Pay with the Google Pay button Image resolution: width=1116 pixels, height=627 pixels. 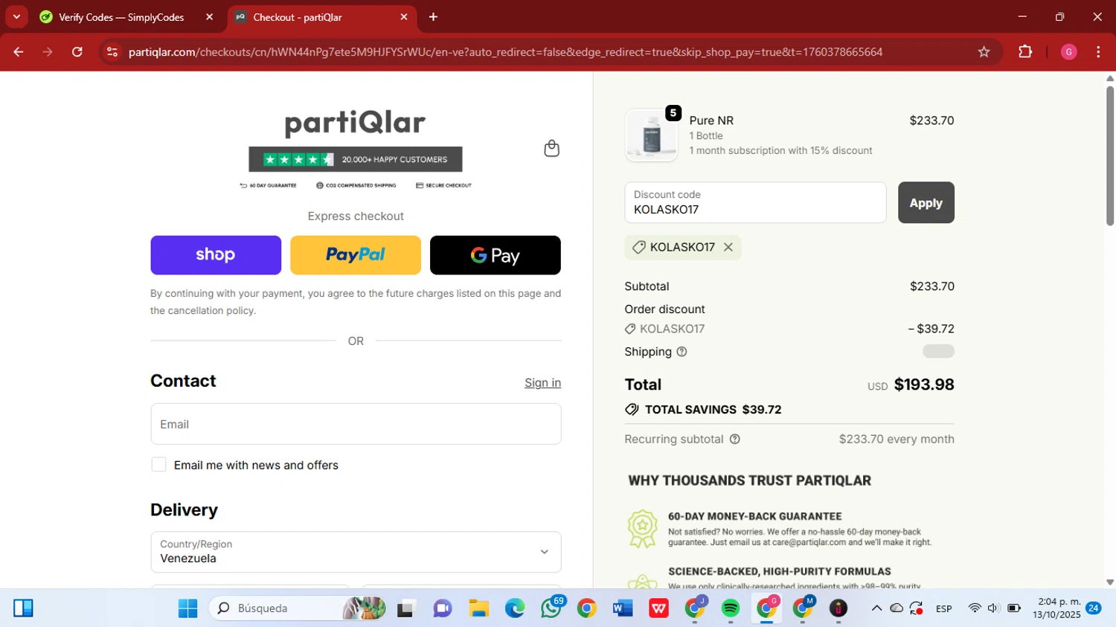496,255
